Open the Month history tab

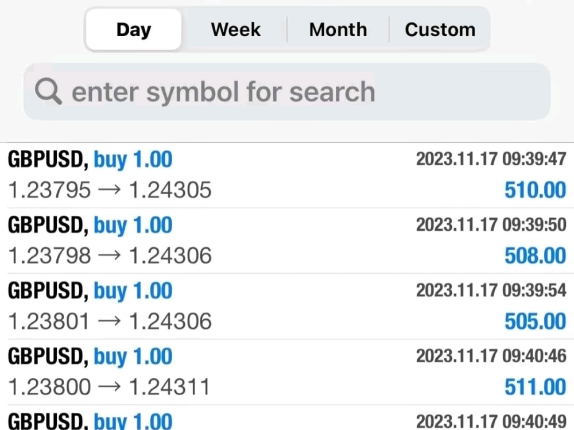(338, 30)
